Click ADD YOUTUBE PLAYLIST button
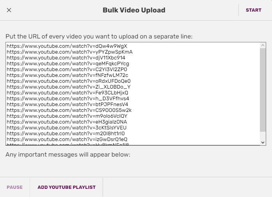The image size is (272, 197). (66, 187)
